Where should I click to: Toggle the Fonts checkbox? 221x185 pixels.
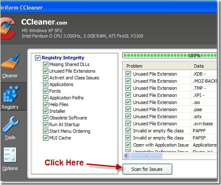click(x=45, y=91)
